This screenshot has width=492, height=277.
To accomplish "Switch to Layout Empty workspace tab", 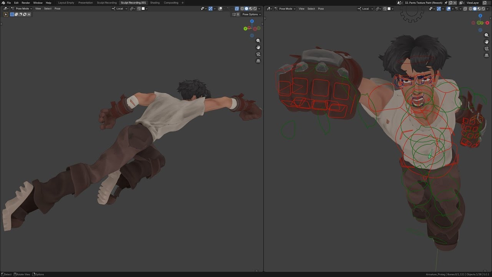I will coord(66,3).
